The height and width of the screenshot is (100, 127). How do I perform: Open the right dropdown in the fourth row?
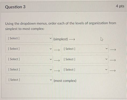(85, 70)
